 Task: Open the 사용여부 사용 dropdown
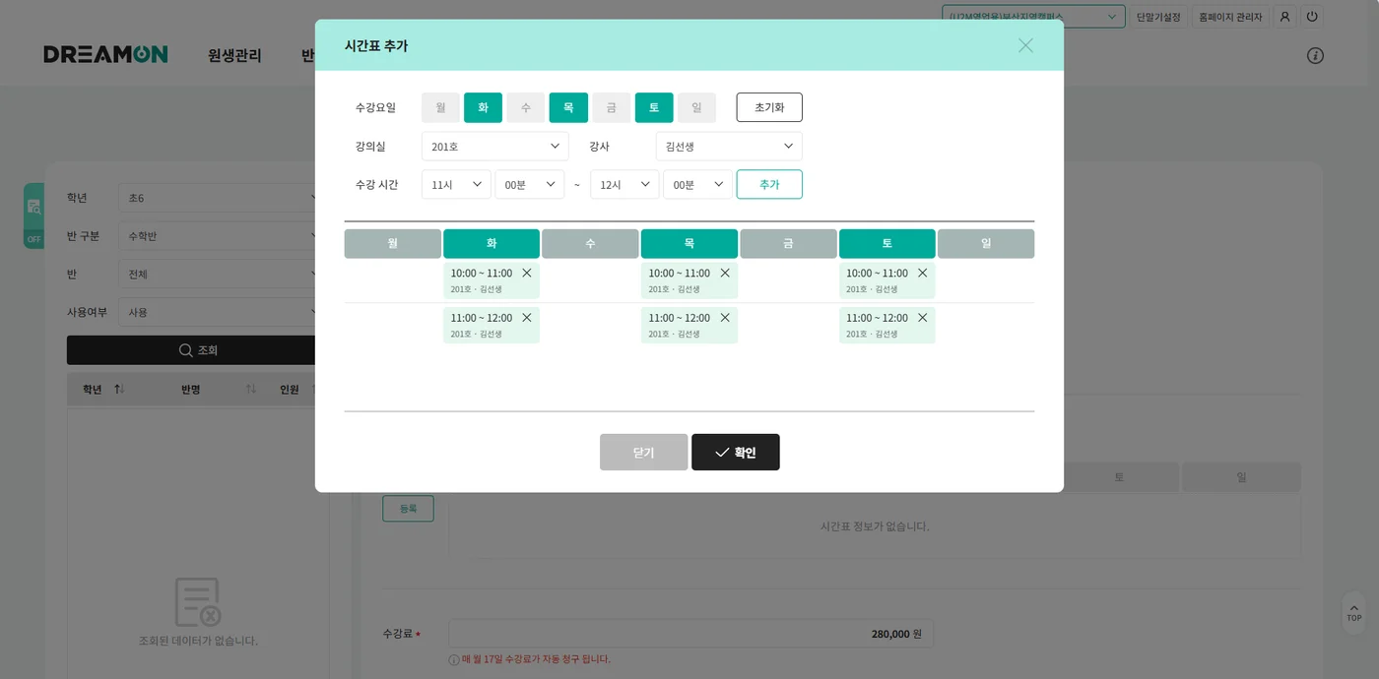coord(217,312)
